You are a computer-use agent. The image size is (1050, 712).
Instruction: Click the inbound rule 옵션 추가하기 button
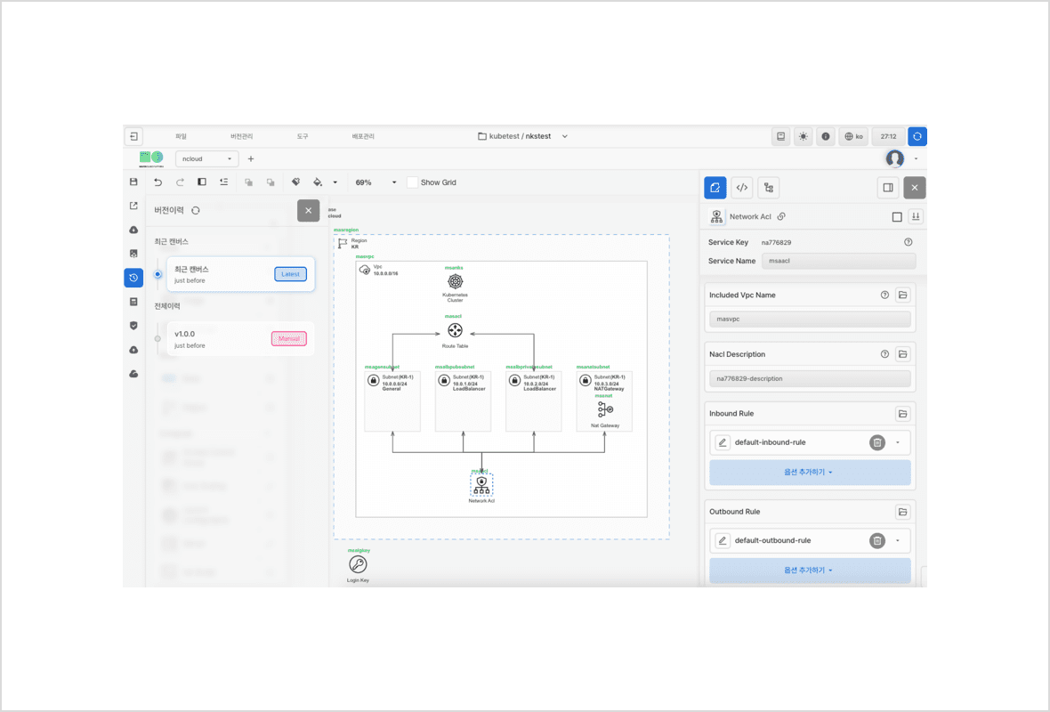[x=809, y=473]
